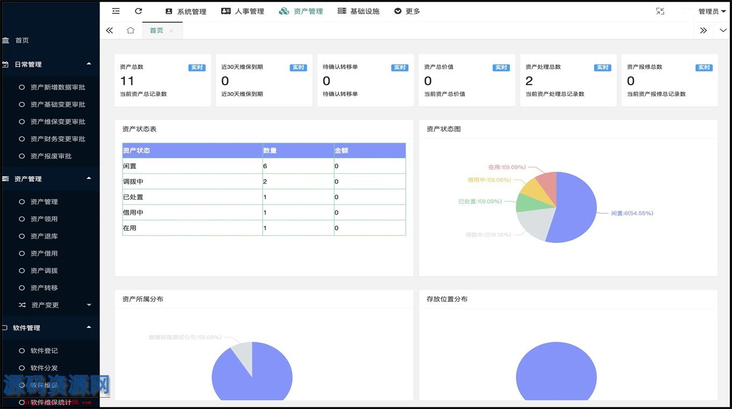
Task: Collapse the 软件管理 sidebar section
Action: click(89, 327)
